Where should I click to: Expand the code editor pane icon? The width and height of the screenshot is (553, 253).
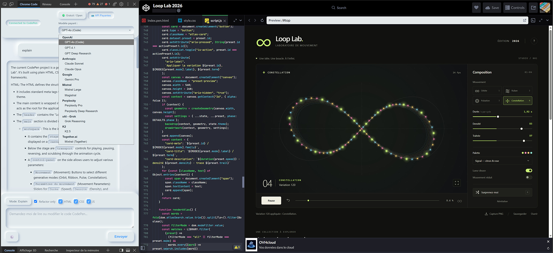235,21
